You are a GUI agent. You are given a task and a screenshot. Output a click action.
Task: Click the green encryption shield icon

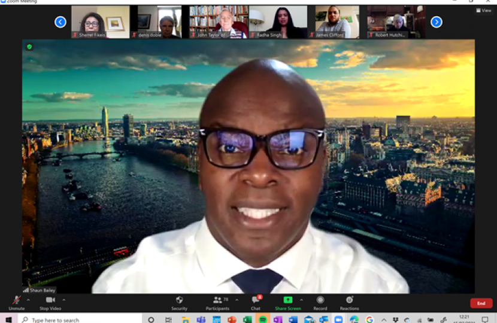[x=29, y=47]
